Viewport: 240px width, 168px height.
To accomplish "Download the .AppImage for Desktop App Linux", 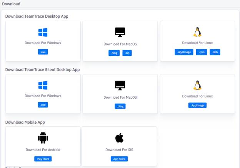I will coord(184,52).
